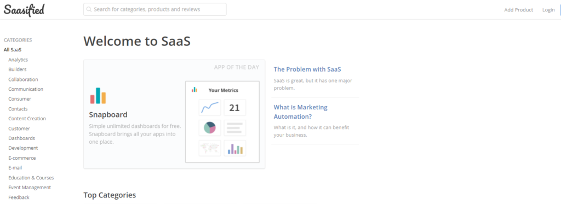561x204 pixels.
Task: Click the pie chart widget icon
Action: [210, 127]
